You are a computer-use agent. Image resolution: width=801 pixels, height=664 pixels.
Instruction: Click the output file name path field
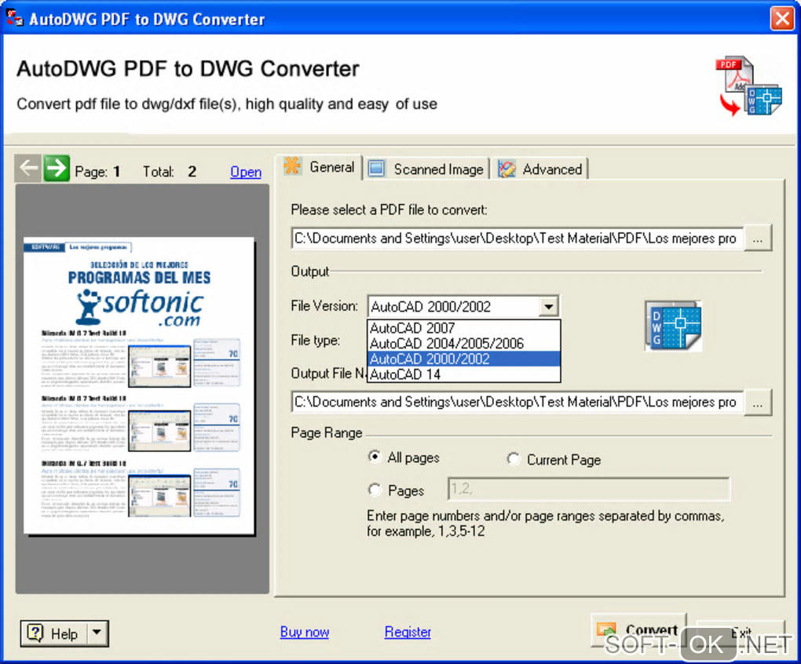pos(518,402)
